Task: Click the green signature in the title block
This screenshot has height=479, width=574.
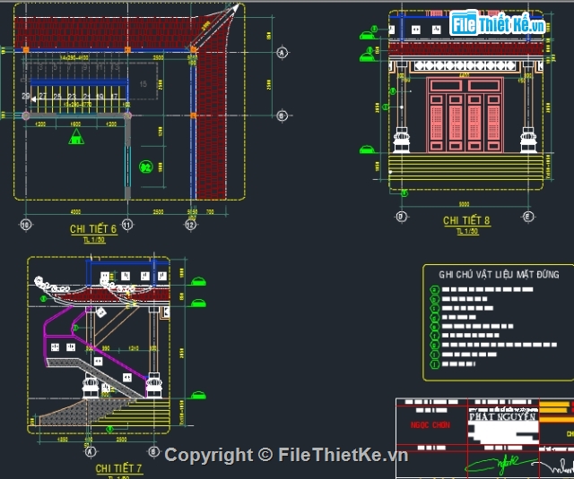Action: tap(500, 464)
